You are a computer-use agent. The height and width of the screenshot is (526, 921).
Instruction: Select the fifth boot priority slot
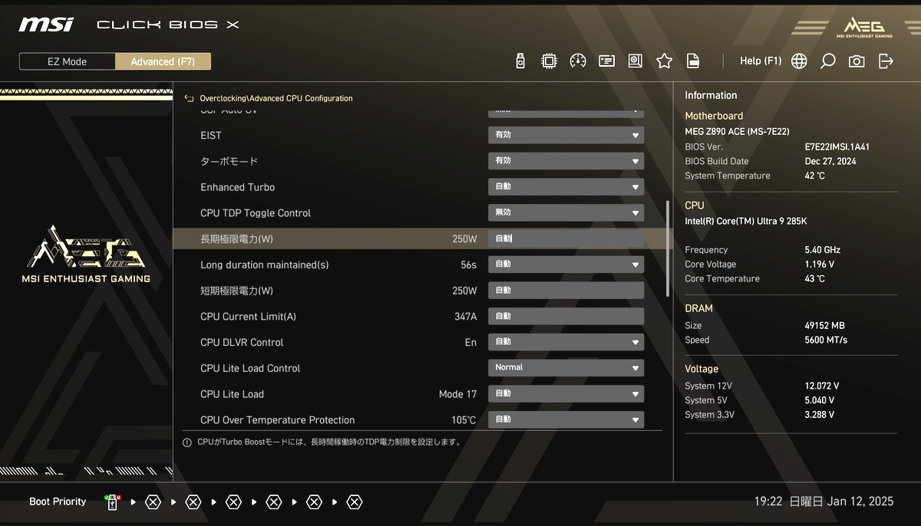[x=274, y=502]
